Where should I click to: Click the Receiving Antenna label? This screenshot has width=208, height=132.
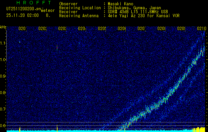pyautogui.click(x=79, y=16)
